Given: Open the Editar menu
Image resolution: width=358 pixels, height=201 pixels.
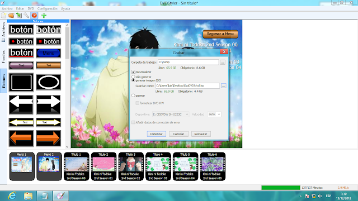Looking at the screenshot, I should coord(20,8).
